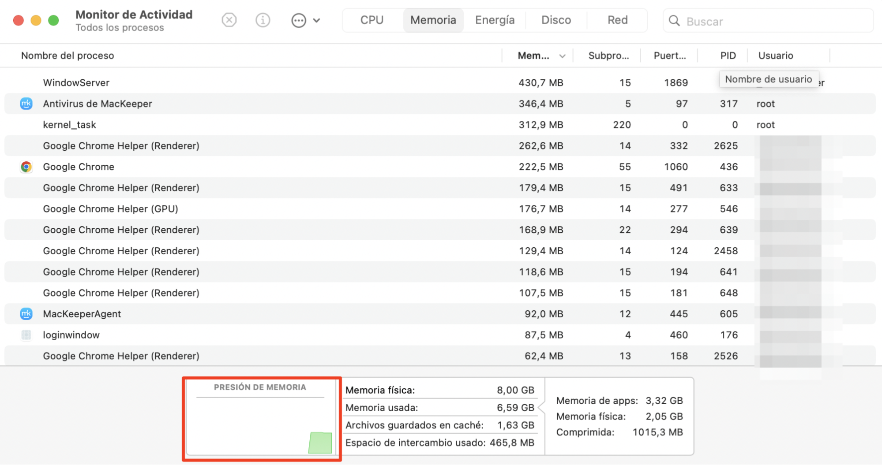Viewport: 882px width, 465px height.
Task: Click the Antivirus de MacKeeper icon
Action: pos(26,104)
